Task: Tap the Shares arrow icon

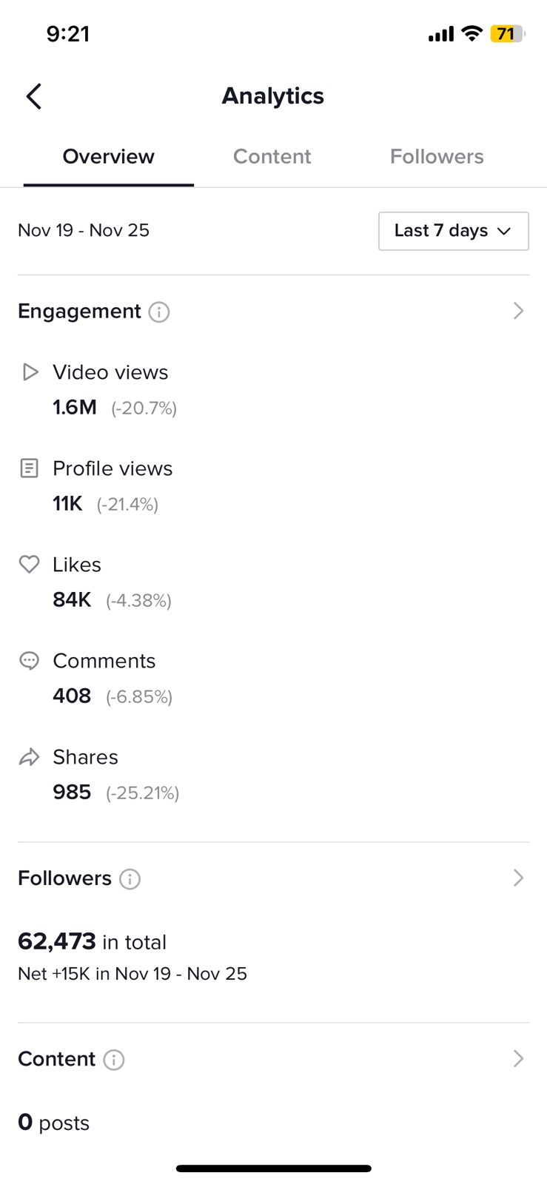Action: 29,757
